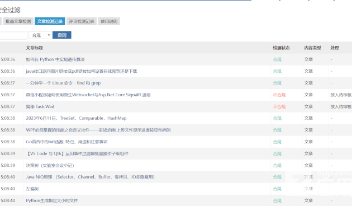Click the 5:08:40 timestamp of the 左偏树 row
Screen dimensions: 352x206
[x=8, y=189]
